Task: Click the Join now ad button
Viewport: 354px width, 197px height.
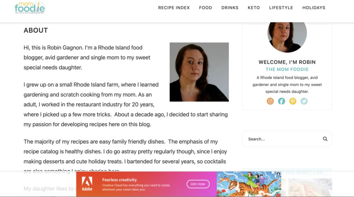Action: click(x=198, y=184)
